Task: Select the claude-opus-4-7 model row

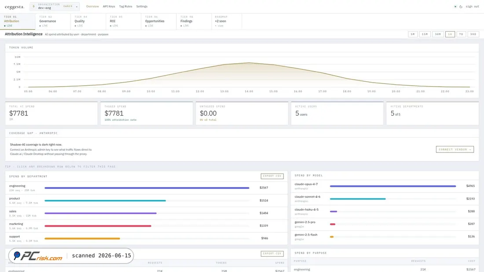Action: click(x=385, y=186)
